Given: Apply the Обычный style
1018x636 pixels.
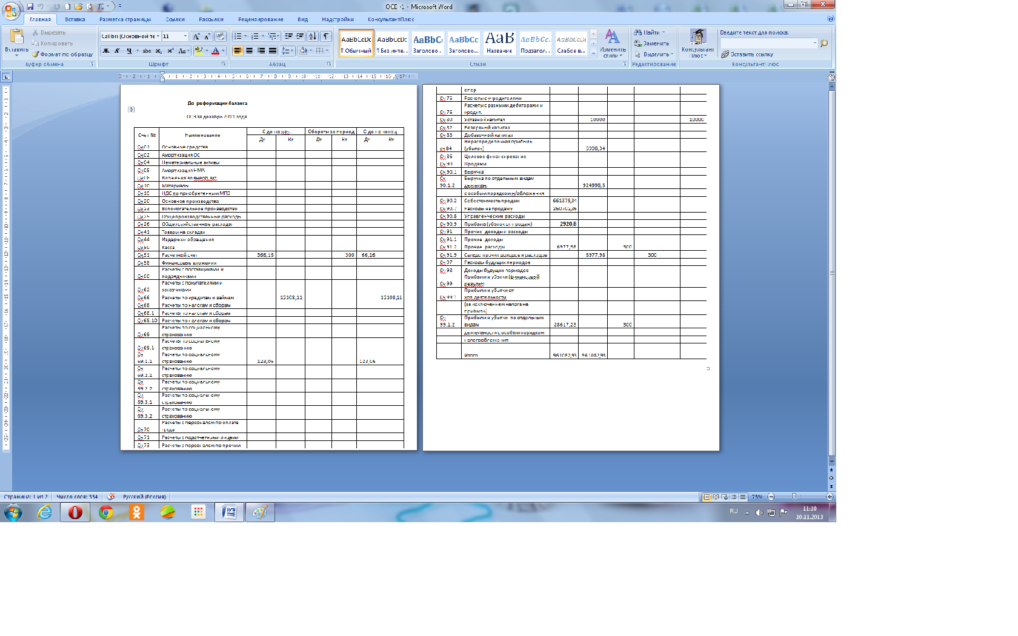Looking at the screenshot, I should coord(356,44).
